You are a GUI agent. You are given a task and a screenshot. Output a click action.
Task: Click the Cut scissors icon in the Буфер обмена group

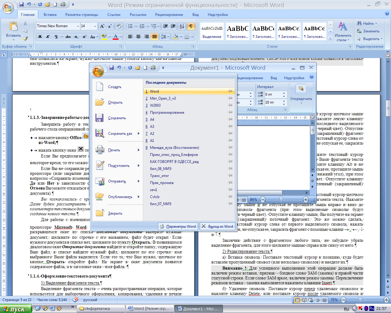pyautogui.click(x=25, y=24)
